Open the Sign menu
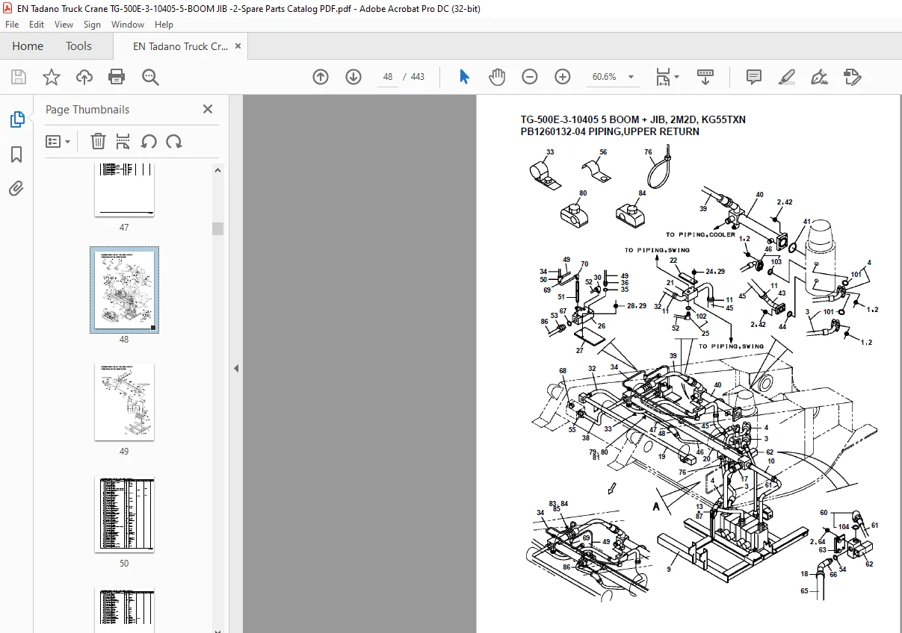This screenshot has width=902, height=633. 92,25
